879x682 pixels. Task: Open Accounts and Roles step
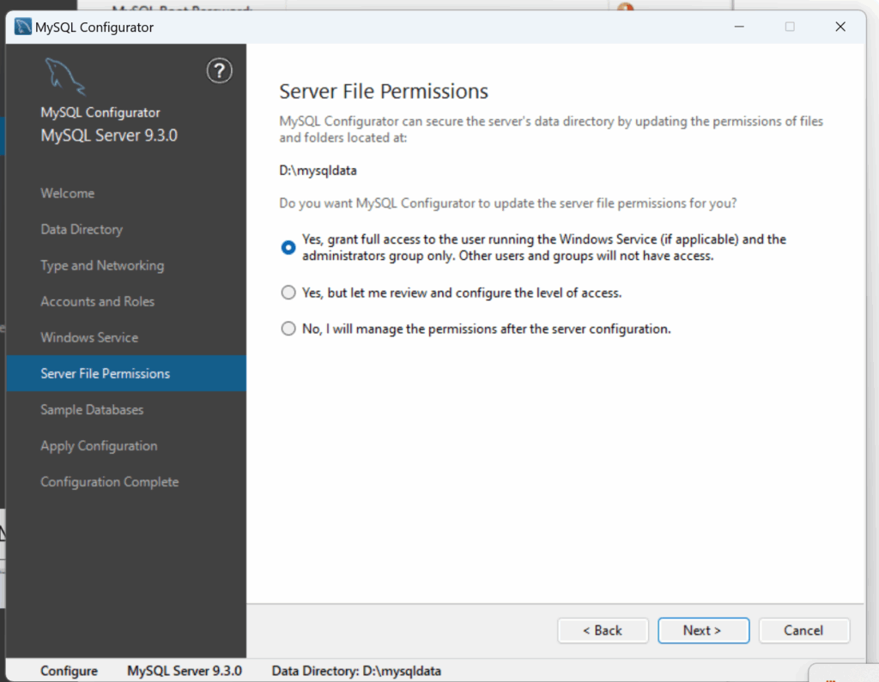point(98,301)
